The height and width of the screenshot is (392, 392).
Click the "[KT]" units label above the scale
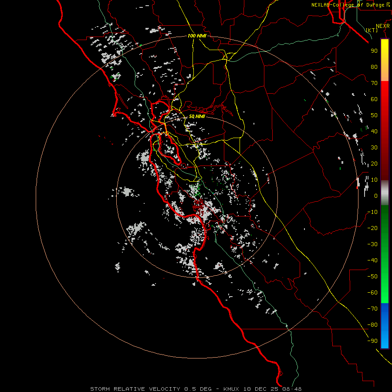[372, 30]
